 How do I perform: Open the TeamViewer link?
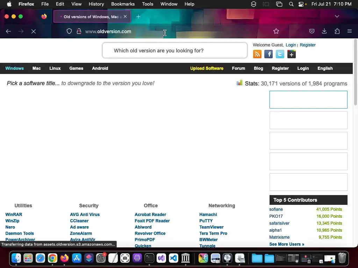pyautogui.click(x=212, y=227)
